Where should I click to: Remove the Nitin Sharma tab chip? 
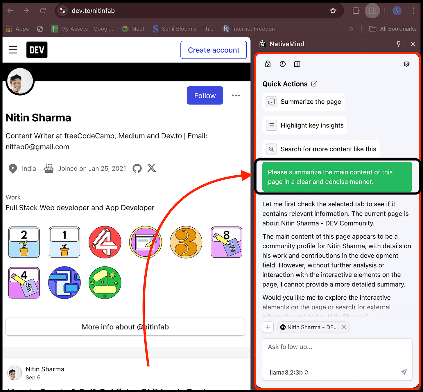344,327
